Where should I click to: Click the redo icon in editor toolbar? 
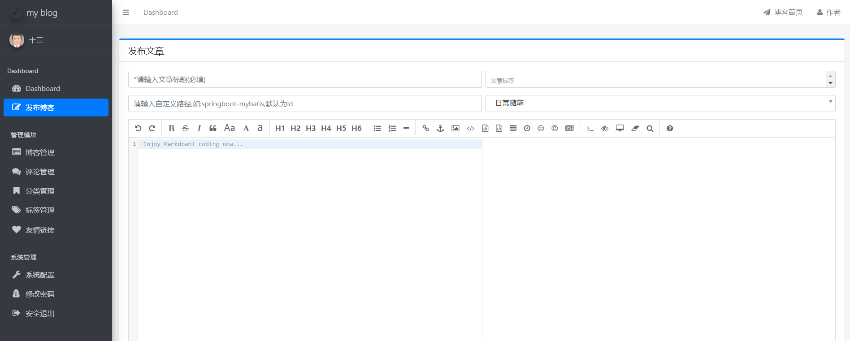click(x=152, y=128)
